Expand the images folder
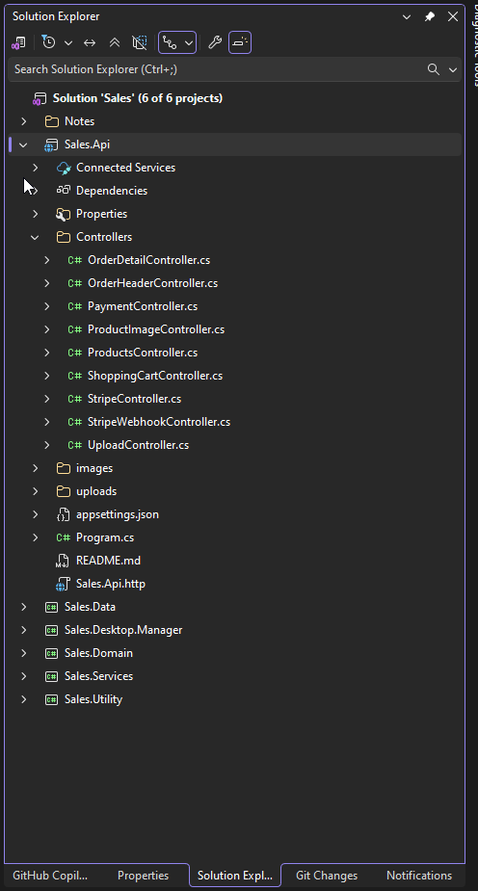Viewport: 478px width, 891px height. pos(36,468)
